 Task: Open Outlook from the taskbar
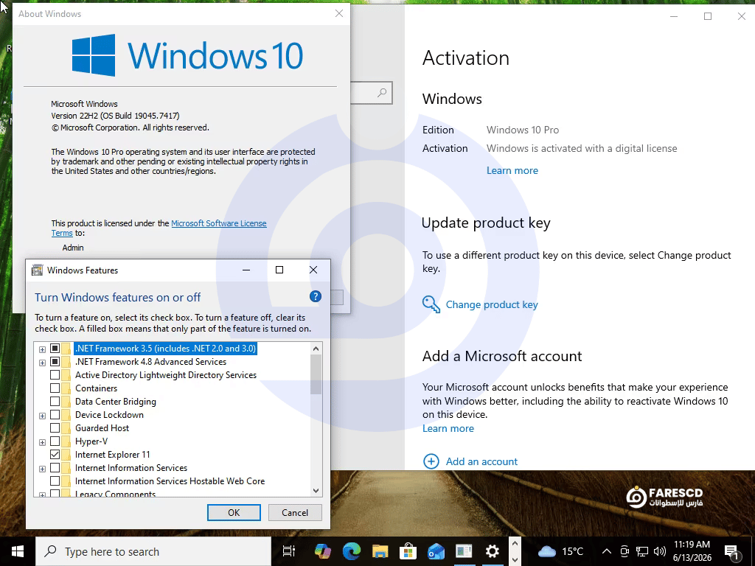(x=436, y=551)
